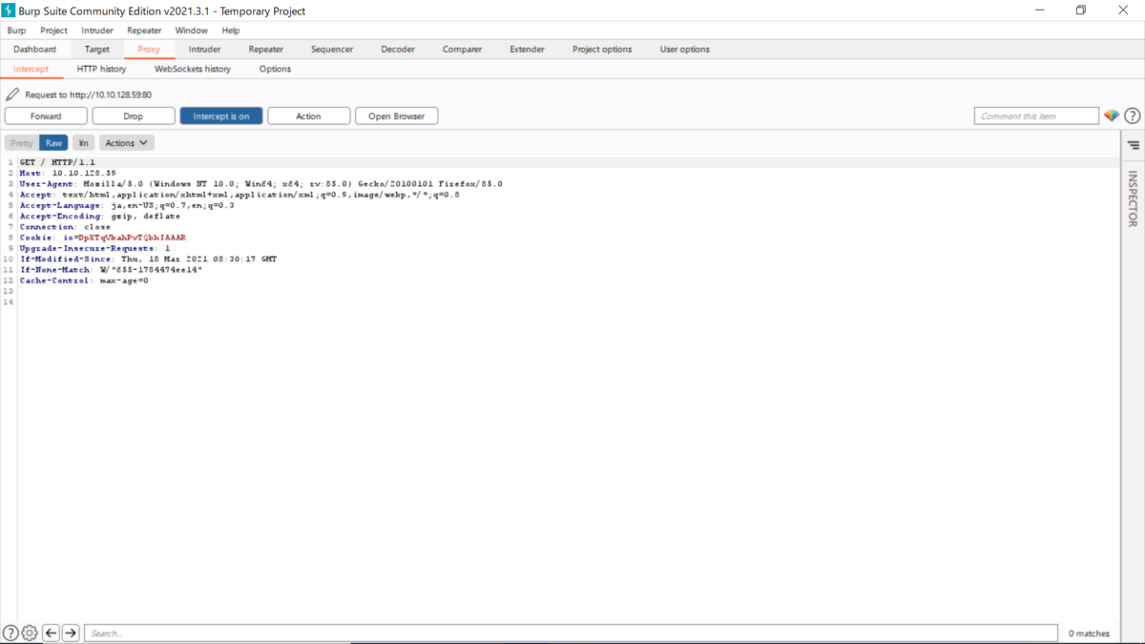Select the Intercept sub-tab
The image size is (1145, 644).
click(31, 69)
